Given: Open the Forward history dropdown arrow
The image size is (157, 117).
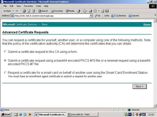Looking at the screenshot, I should click(x=20, y=11).
